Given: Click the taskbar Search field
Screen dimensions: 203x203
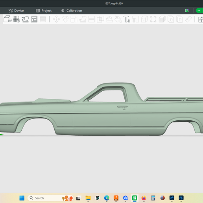Looking at the screenshot, I should [x=50, y=198].
